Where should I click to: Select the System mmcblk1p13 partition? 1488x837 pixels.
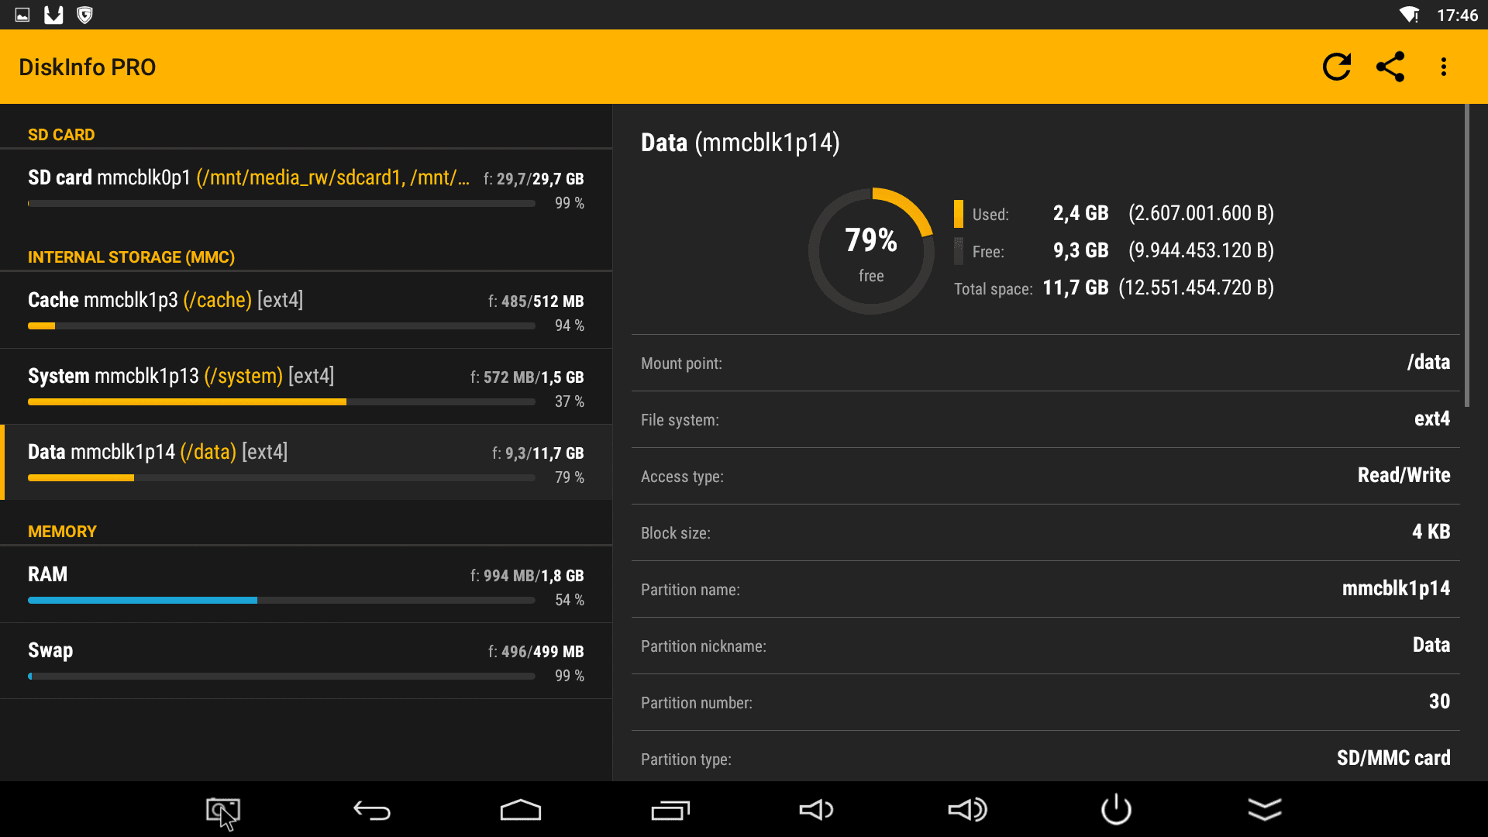306,386
